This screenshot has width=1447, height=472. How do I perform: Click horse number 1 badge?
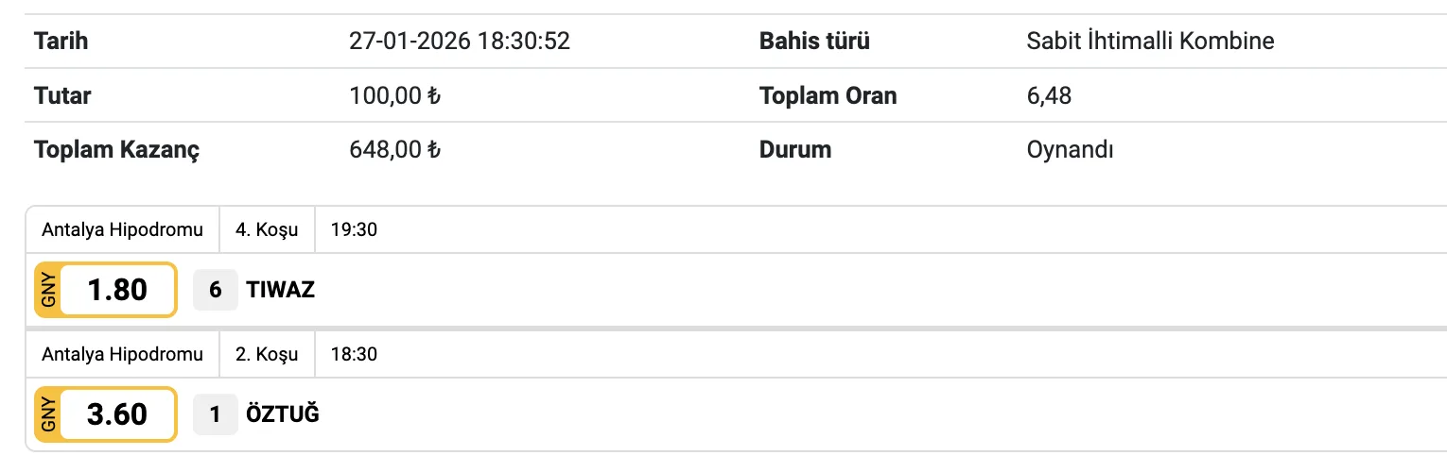(216, 414)
